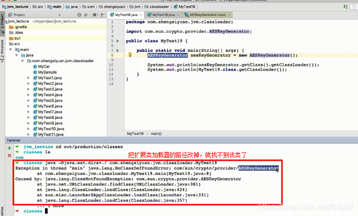Expand MyTest10.java in project tree

click(28, 129)
